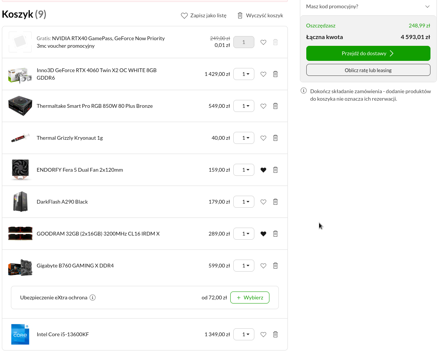
Task: Click info icon next to Ubezpieczenie eXtra ochrona
Action: pyautogui.click(x=93, y=298)
